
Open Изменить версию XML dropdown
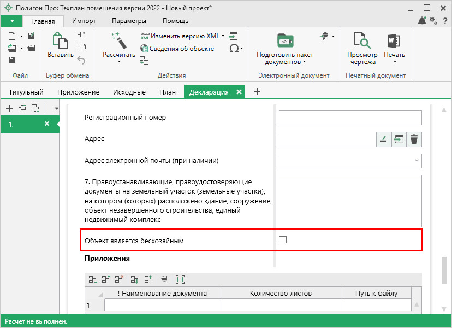click(187, 36)
